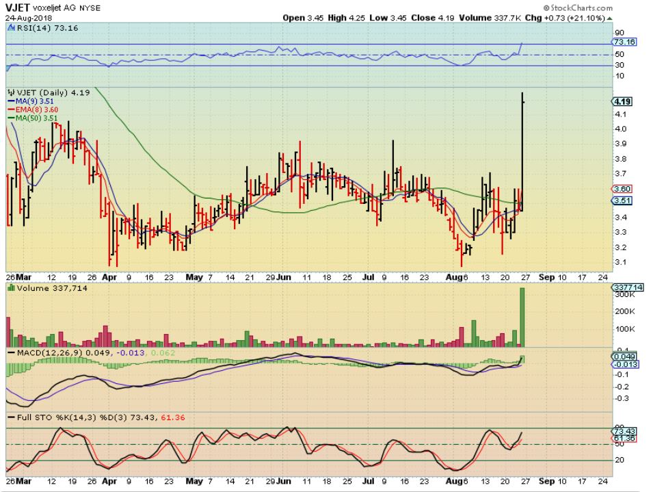Screen dimensions: 651x492
Task: Click the red 3.60 EMA price tag
Action: (x=622, y=188)
